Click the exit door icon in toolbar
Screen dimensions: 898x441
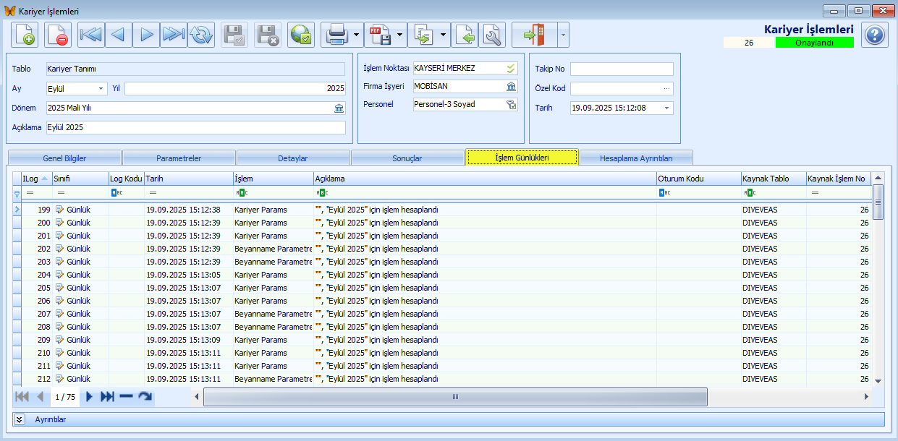pos(533,35)
